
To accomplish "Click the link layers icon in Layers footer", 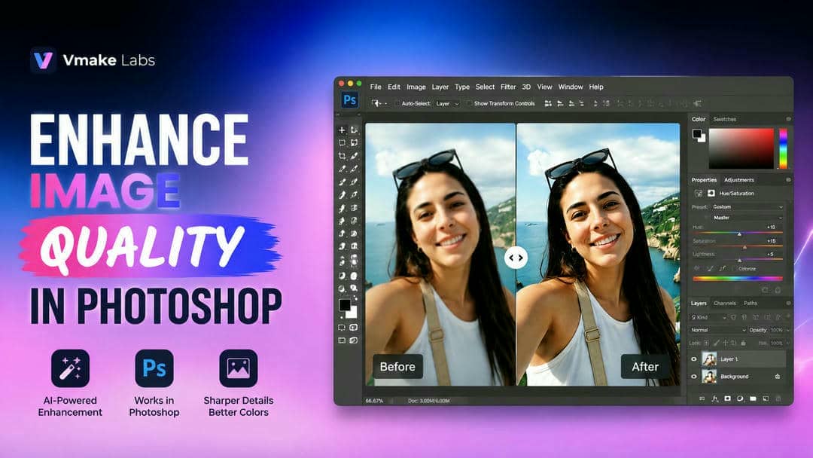I will 702,398.
